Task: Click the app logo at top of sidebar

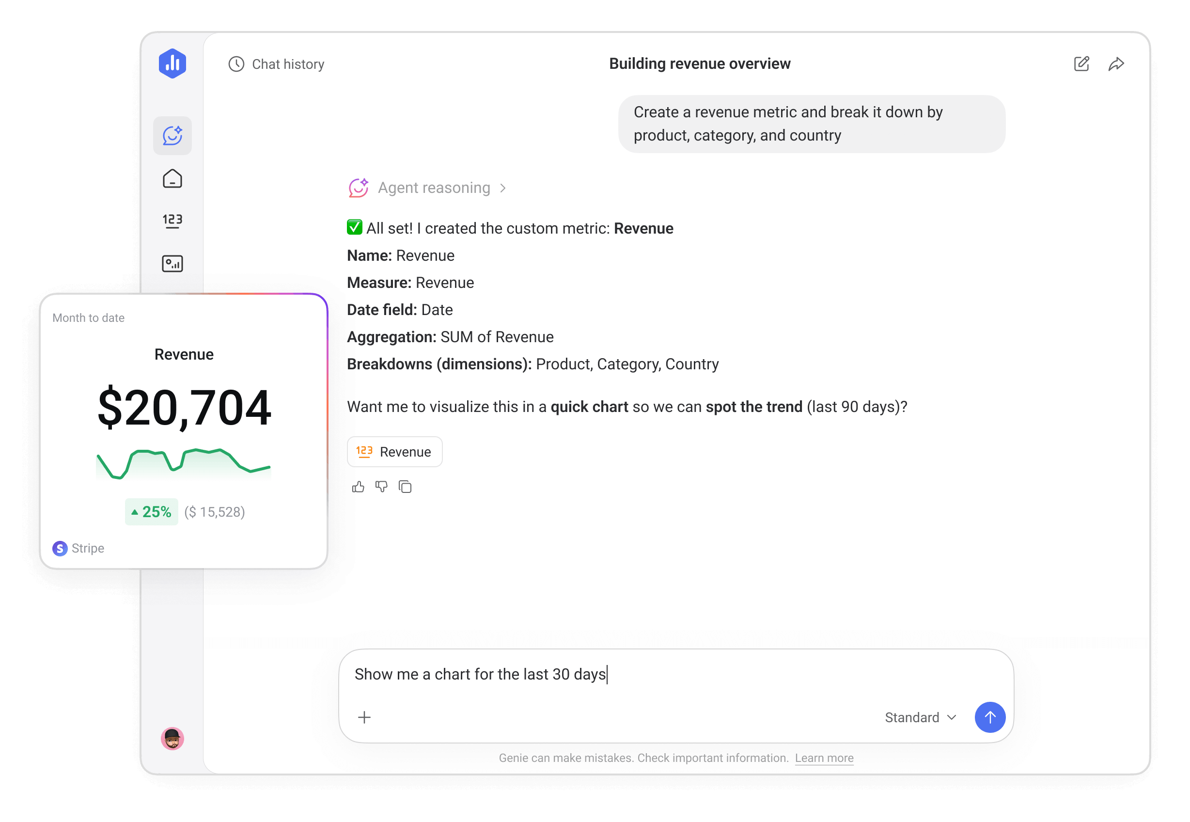Action: click(x=172, y=63)
